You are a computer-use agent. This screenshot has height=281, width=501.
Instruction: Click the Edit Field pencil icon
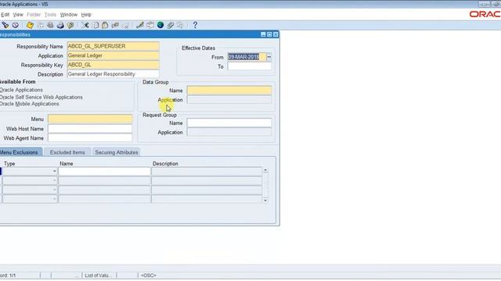[139, 25]
